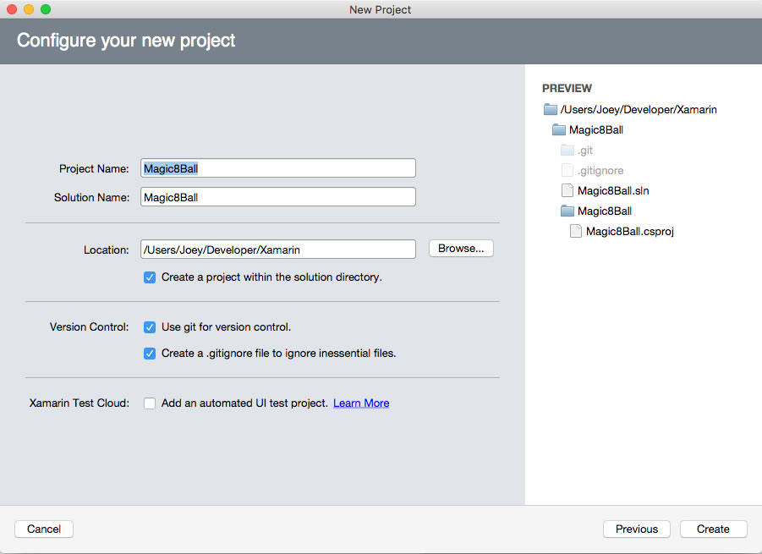Toggle the 'Create a .gitignore file' checkbox

click(x=150, y=353)
